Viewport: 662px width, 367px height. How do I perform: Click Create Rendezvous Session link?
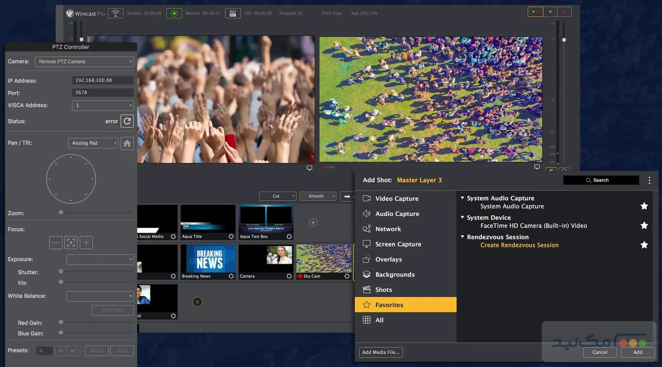click(x=519, y=245)
